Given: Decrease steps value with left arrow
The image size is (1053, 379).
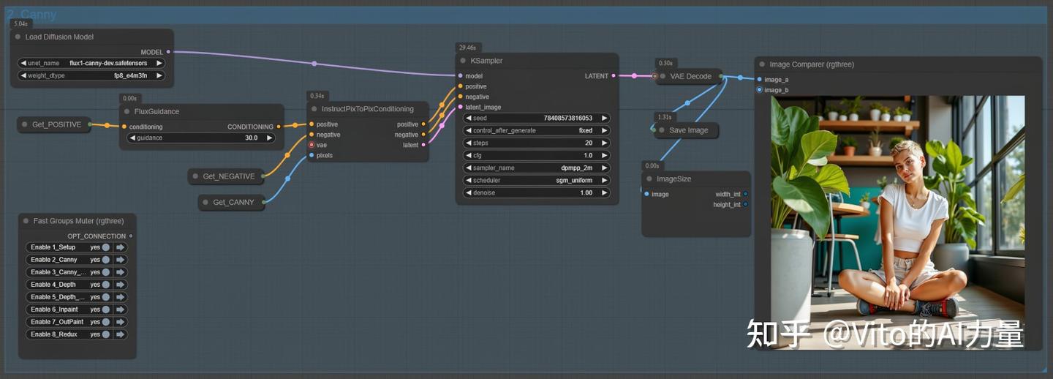Looking at the screenshot, I should coord(469,143).
